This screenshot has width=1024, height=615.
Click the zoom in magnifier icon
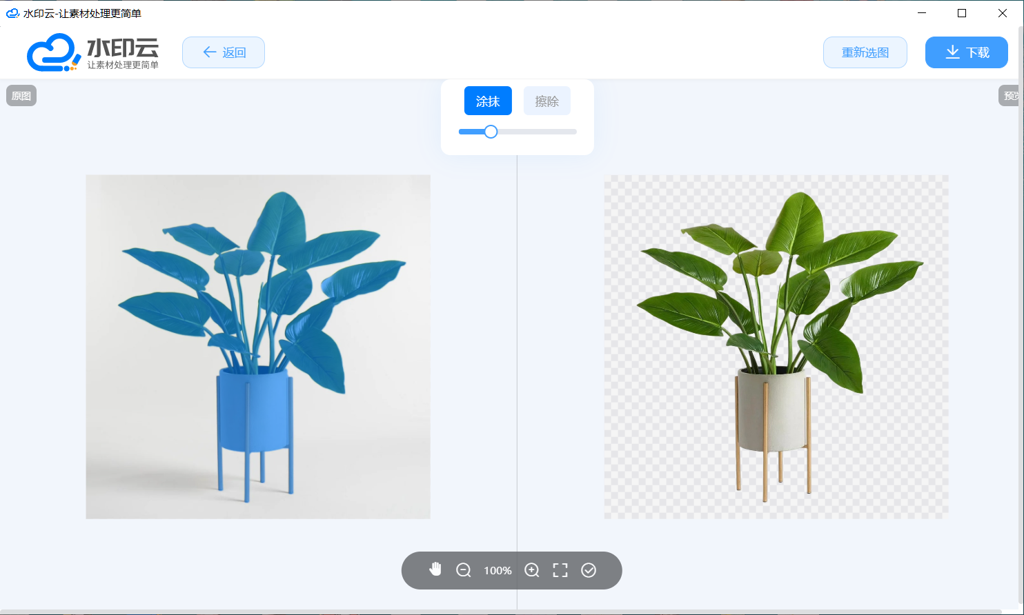pyautogui.click(x=532, y=570)
